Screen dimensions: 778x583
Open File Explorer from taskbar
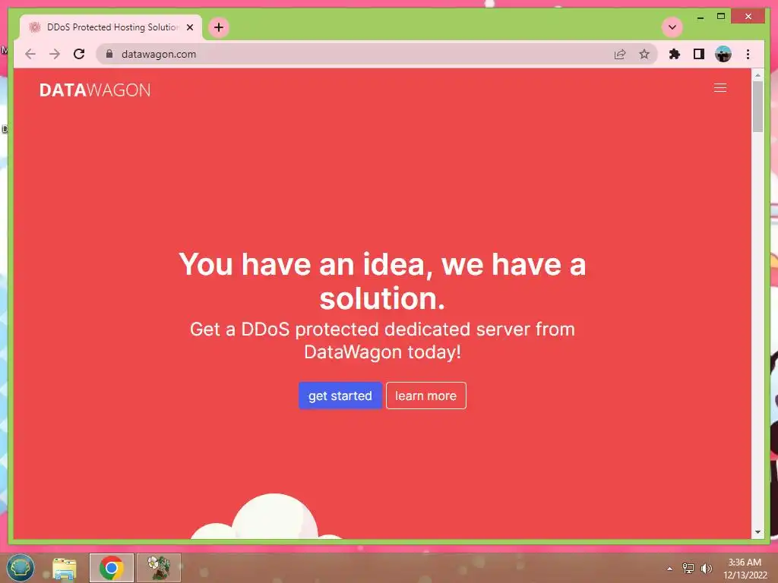click(65, 568)
